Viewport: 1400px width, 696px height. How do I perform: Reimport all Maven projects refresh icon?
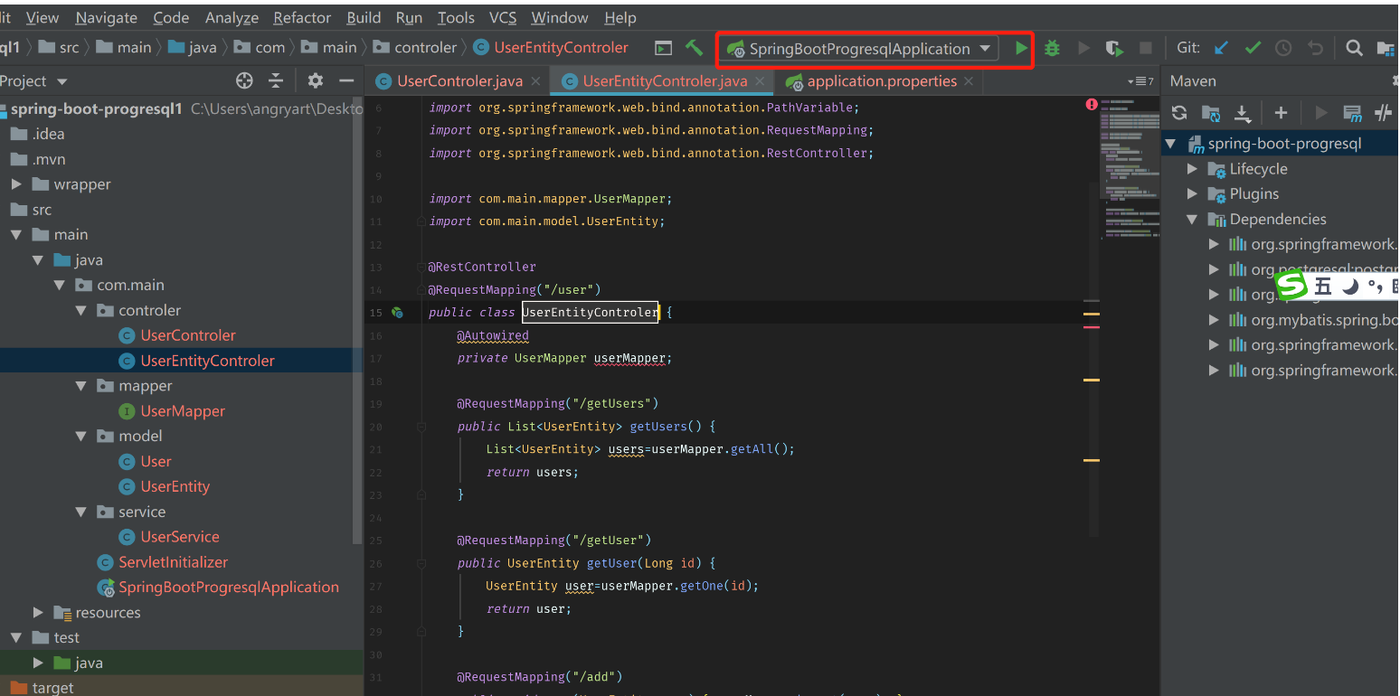(x=1178, y=113)
